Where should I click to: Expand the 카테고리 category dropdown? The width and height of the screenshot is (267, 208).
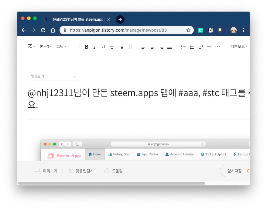(53, 76)
